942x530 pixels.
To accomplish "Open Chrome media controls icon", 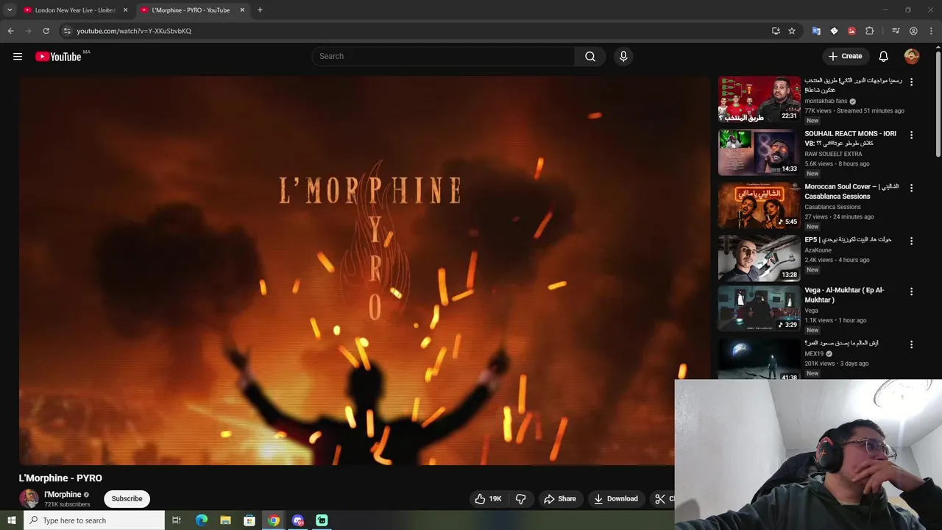I will click(x=896, y=31).
